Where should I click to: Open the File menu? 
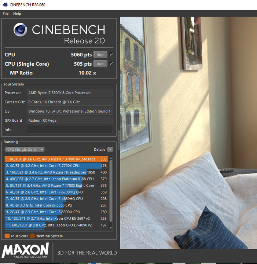click(x=5, y=14)
